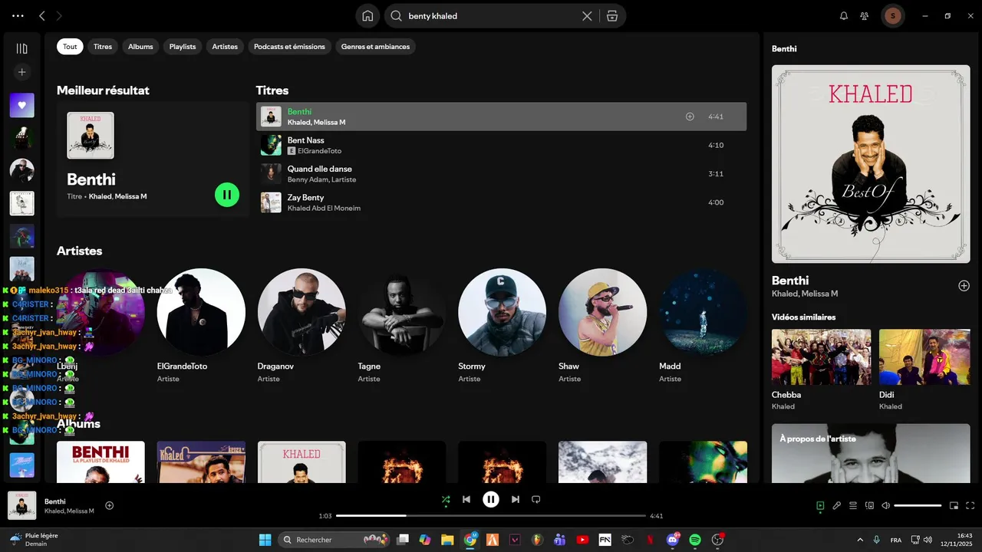The width and height of the screenshot is (982, 552).
Task: Add now-playing Benthi to Liked Songs
Action: tap(110, 505)
